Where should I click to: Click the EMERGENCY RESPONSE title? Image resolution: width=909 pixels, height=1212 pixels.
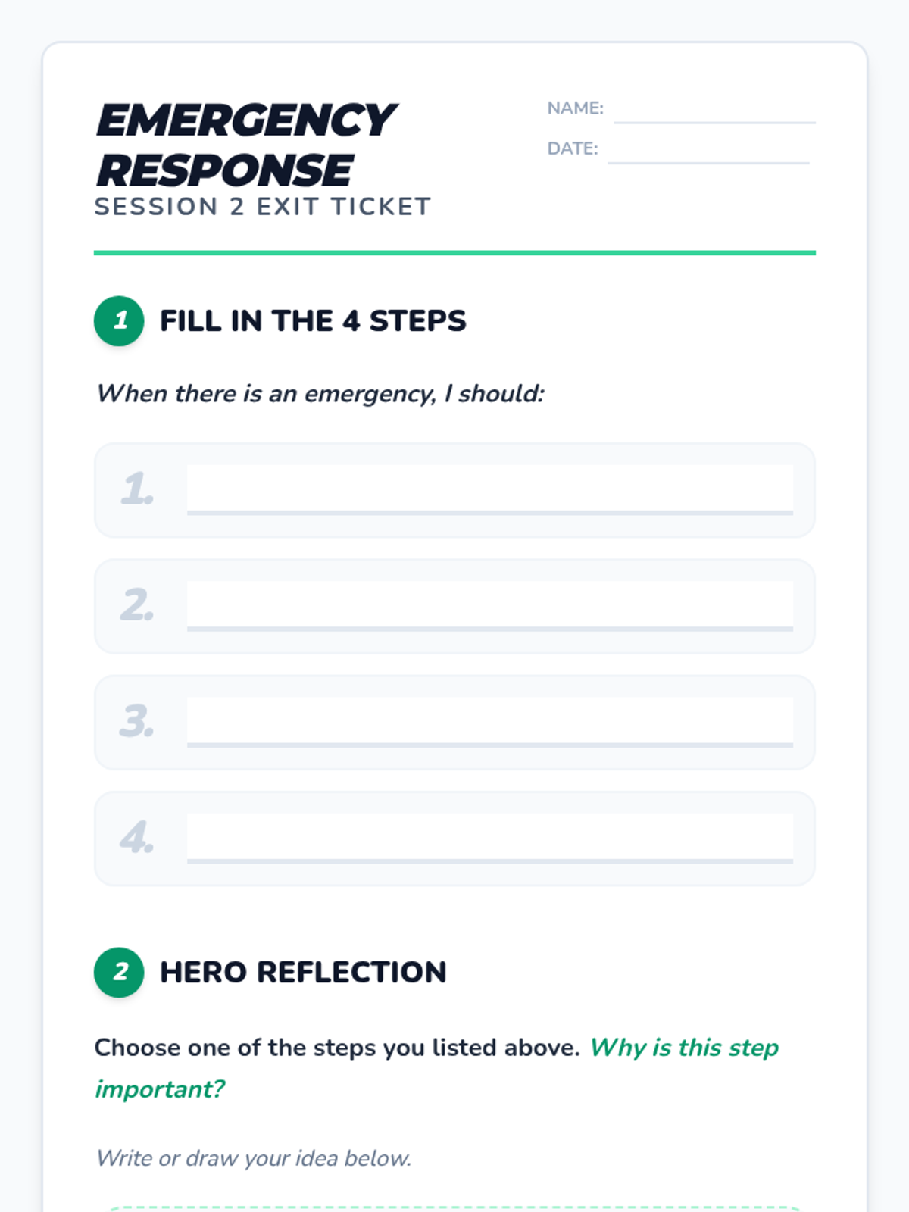pyautogui.click(x=245, y=145)
